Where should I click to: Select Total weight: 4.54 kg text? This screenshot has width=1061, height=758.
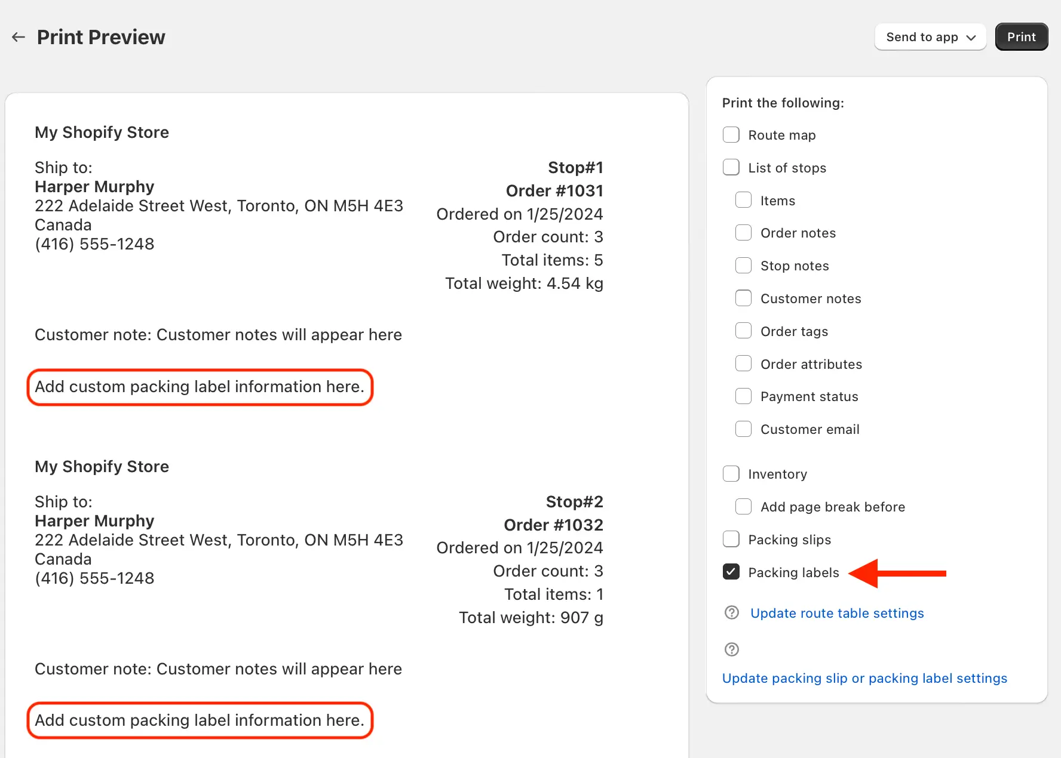(524, 283)
